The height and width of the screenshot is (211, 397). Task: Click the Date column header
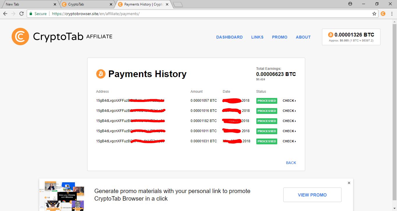[x=226, y=92]
